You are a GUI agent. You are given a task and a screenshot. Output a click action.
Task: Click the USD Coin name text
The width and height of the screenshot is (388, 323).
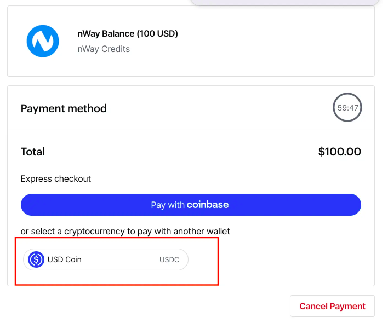pos(64,259)
